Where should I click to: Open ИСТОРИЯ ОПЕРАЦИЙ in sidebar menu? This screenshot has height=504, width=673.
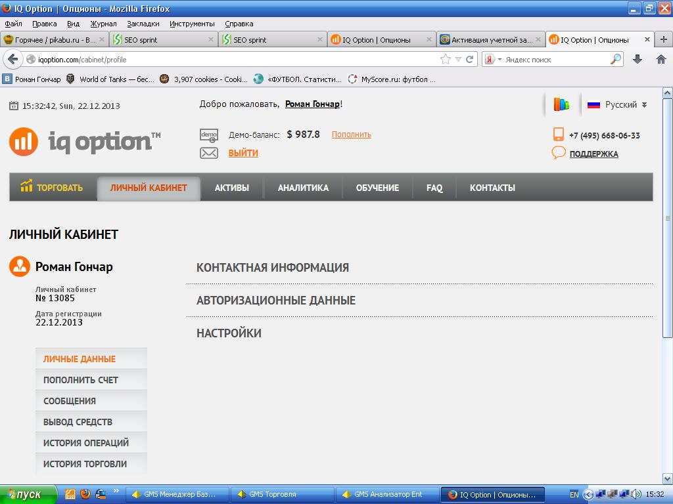coord(91,443)
